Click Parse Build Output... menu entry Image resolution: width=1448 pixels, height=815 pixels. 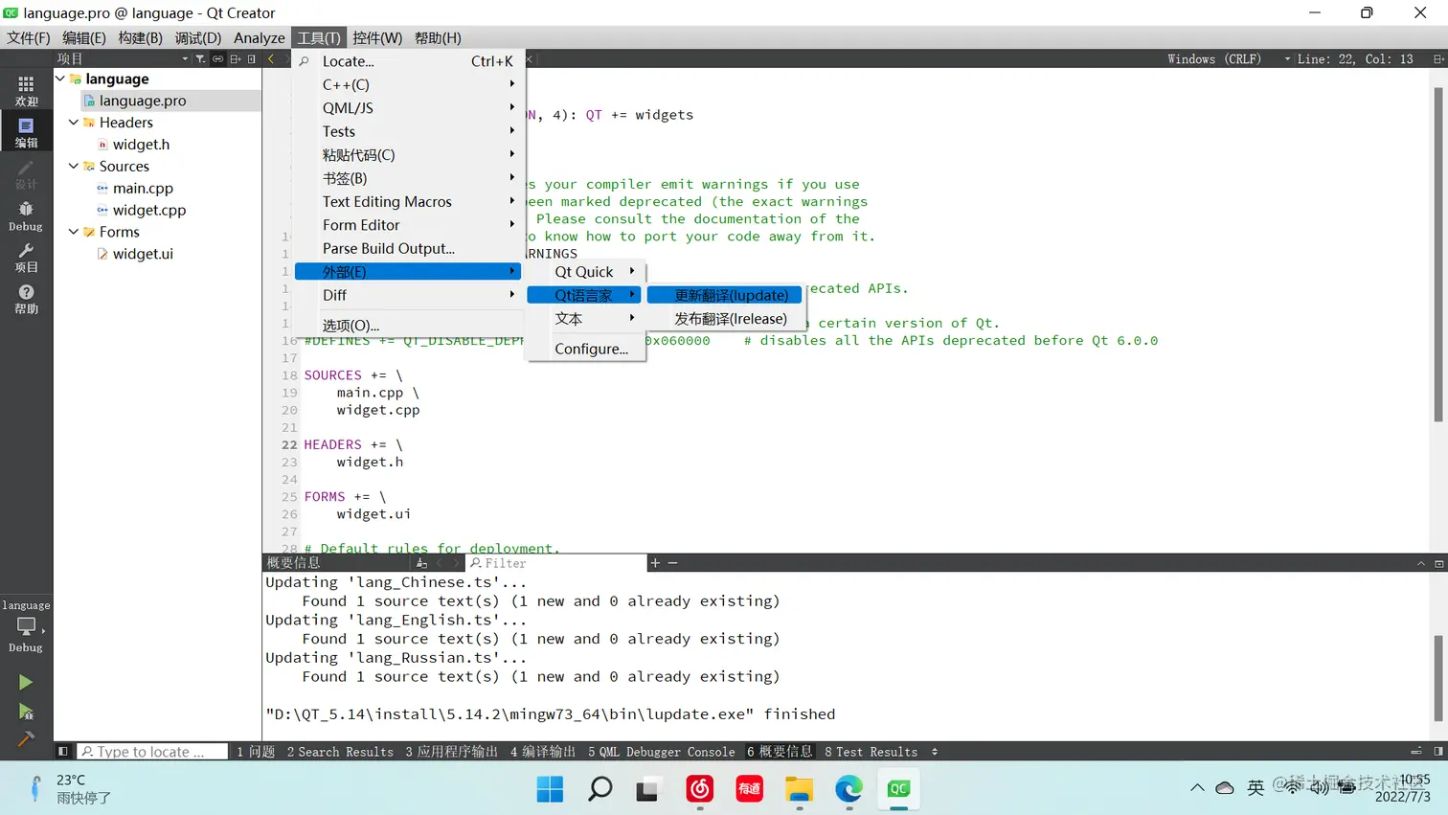(408, 248)
